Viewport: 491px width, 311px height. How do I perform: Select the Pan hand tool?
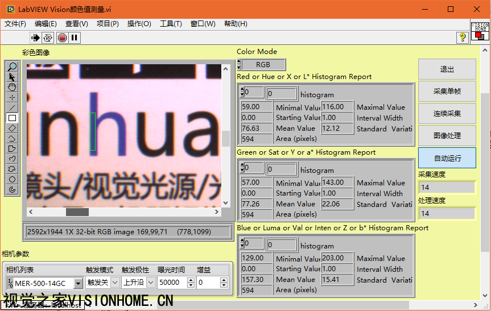13,87
